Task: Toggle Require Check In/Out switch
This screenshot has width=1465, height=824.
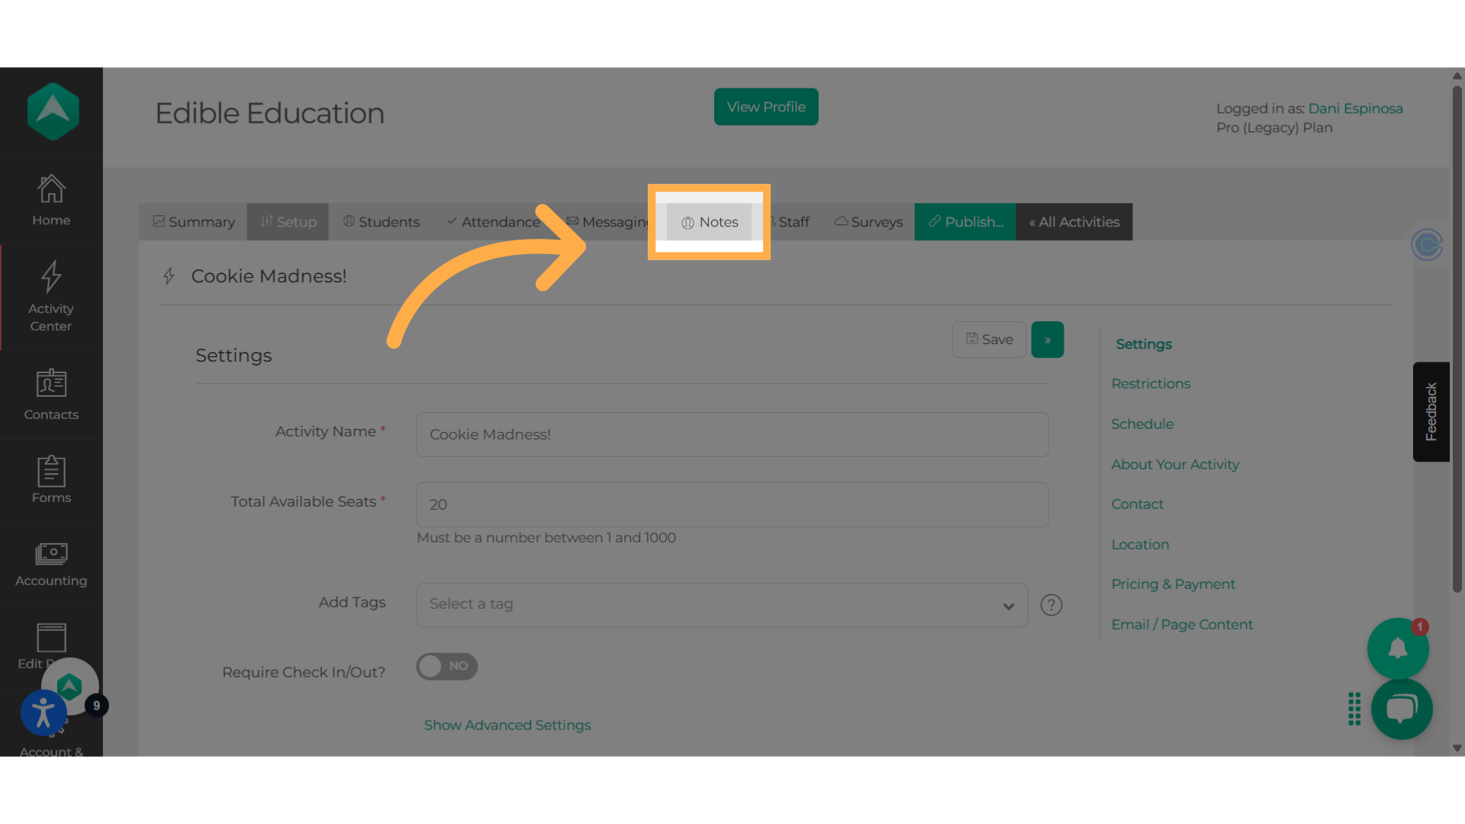Action: [x=447, y=666]
